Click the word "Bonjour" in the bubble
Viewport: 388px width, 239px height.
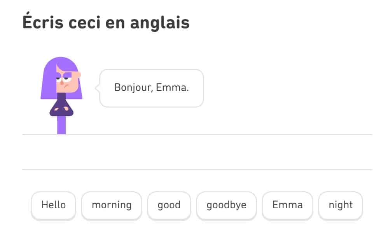[x=133, y=87]
